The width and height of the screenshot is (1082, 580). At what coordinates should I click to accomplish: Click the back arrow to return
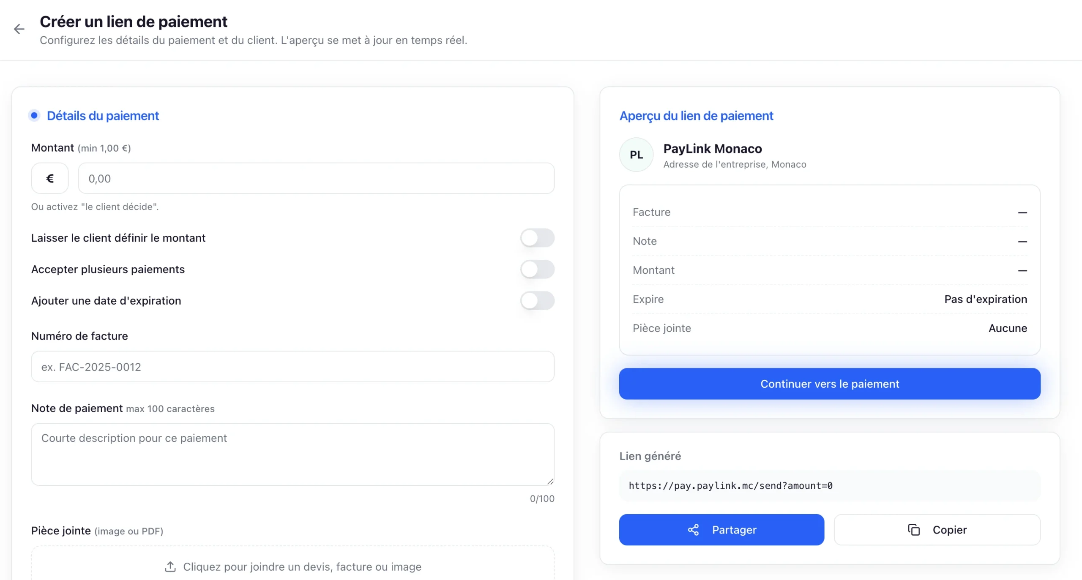[19, 29]
